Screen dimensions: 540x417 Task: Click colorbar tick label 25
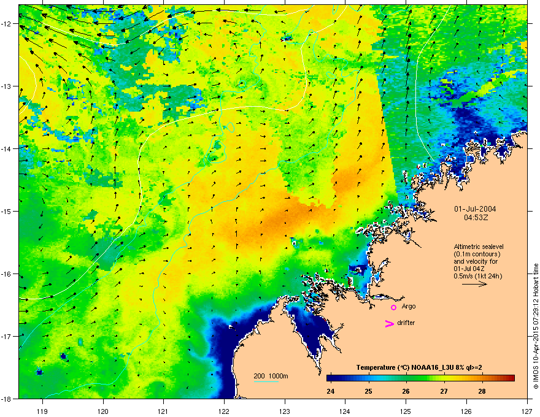(x=369, y=391)
